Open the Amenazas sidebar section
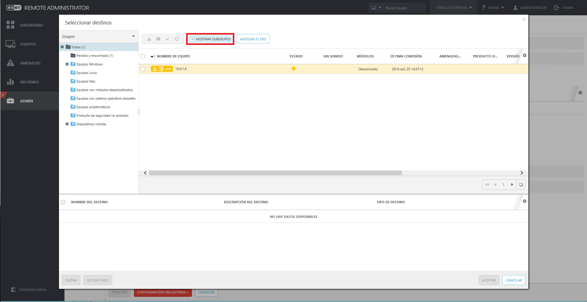This screenshot has height=302, width=587. click(x=29, y=63)
